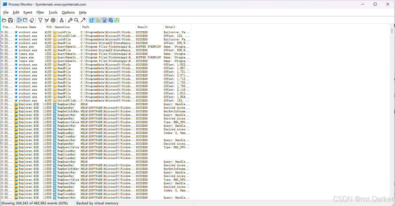Open the Highlight dialog icon
This screenshot has width=395, height=206.
pos(46,20)
